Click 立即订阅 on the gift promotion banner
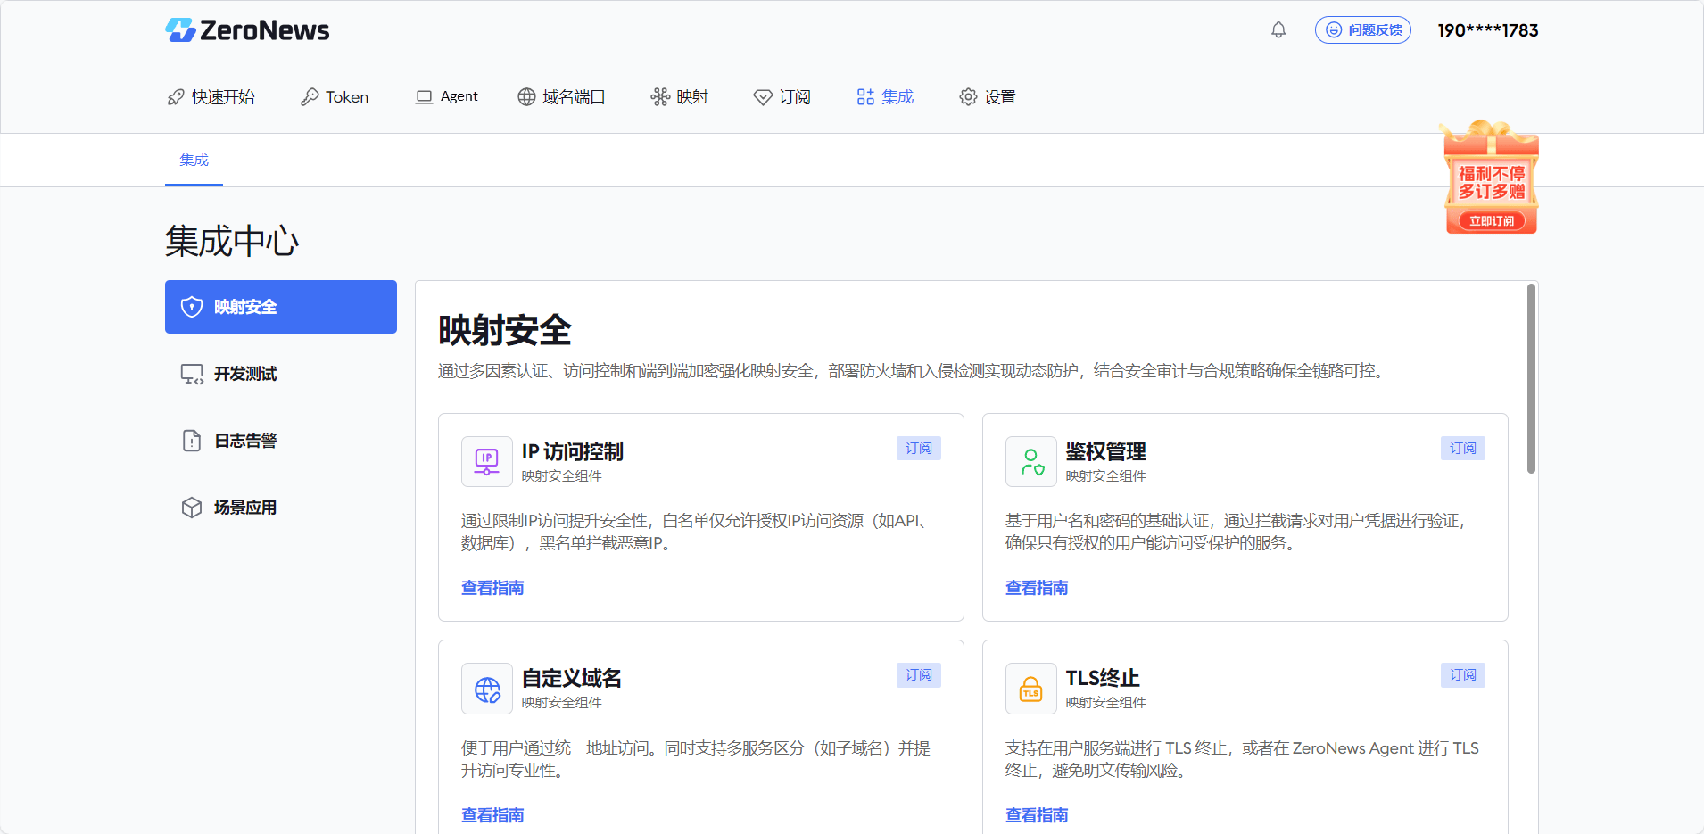This screenshot has height=834, width=1704. tap(1490, 220)
